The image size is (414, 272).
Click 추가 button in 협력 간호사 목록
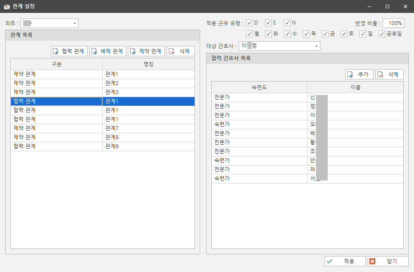point(359,74)
